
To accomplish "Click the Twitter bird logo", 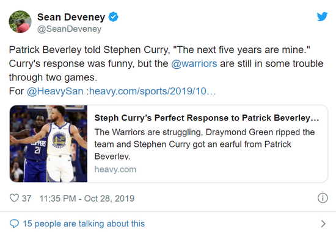I will [322, 16].
